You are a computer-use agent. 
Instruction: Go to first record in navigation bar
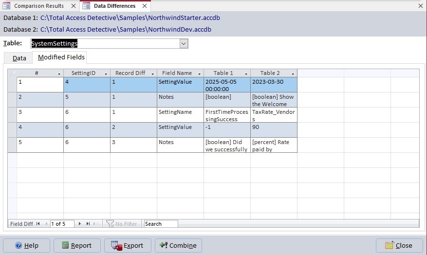tap(38, 224)
